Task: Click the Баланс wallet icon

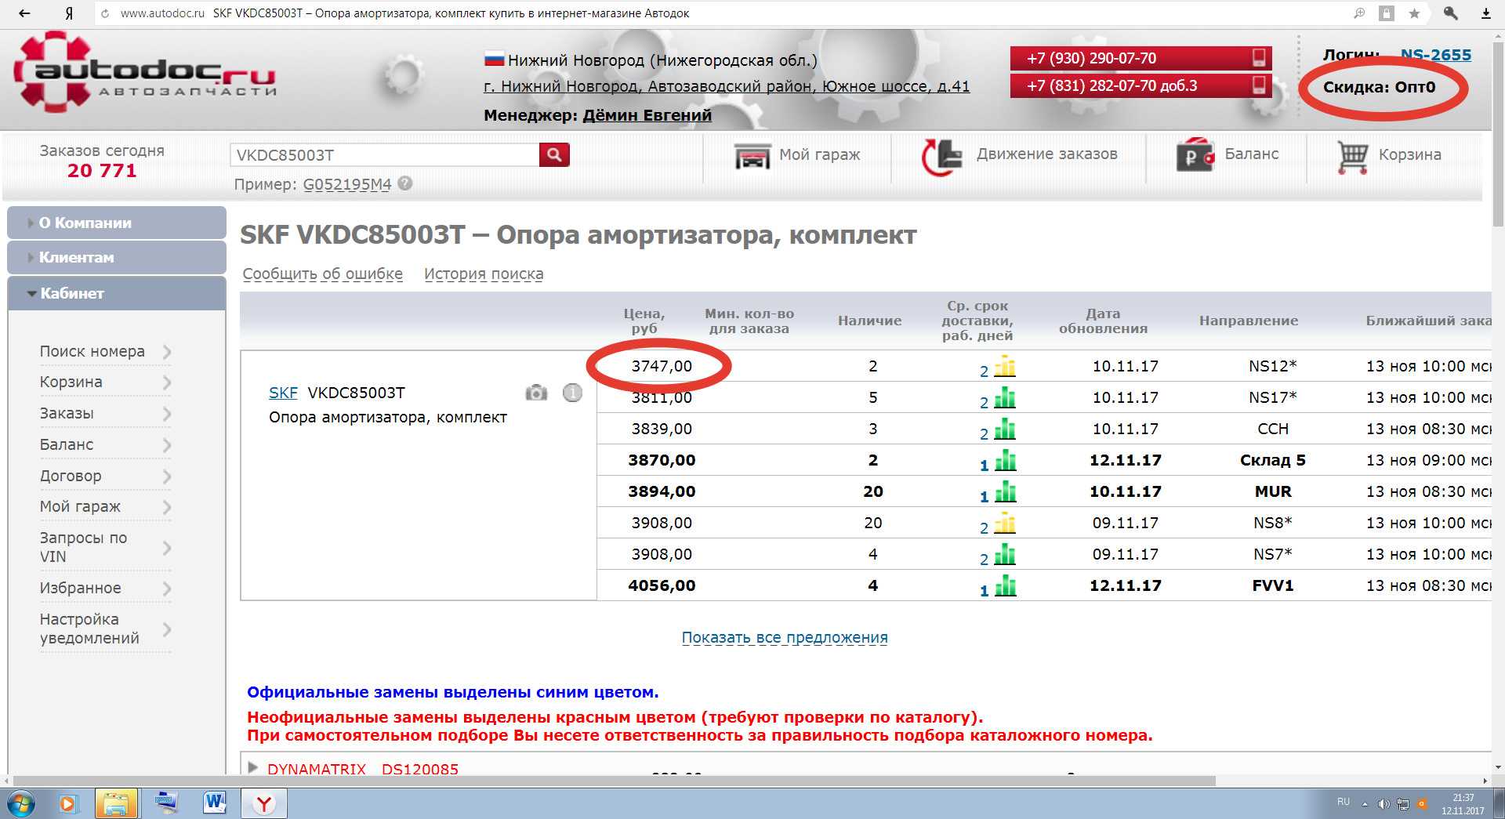Action: 1195,154
